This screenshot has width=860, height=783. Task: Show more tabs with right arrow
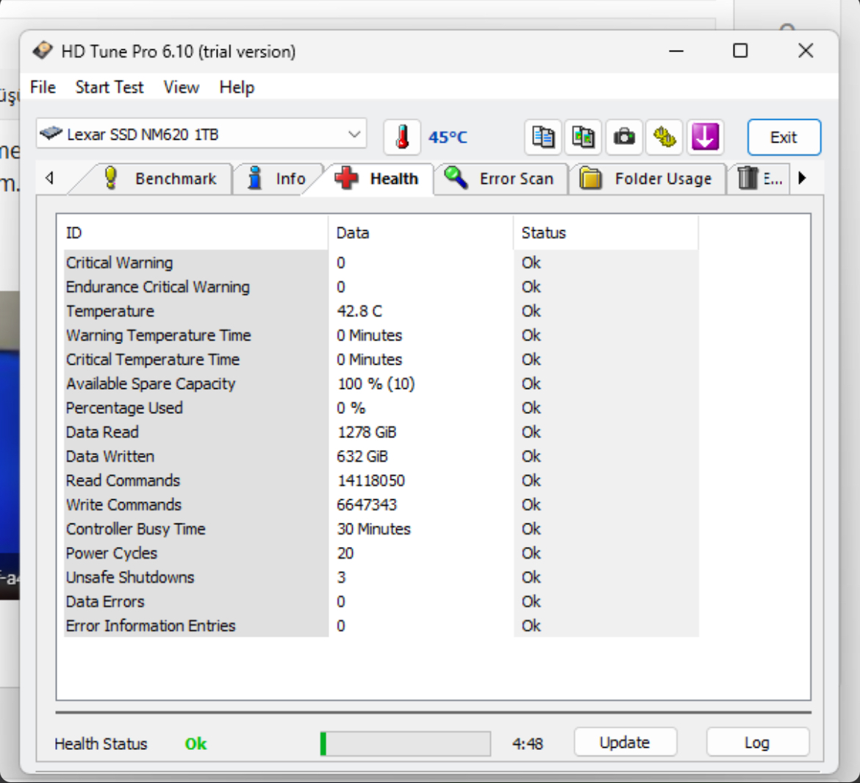pos(803,179)
